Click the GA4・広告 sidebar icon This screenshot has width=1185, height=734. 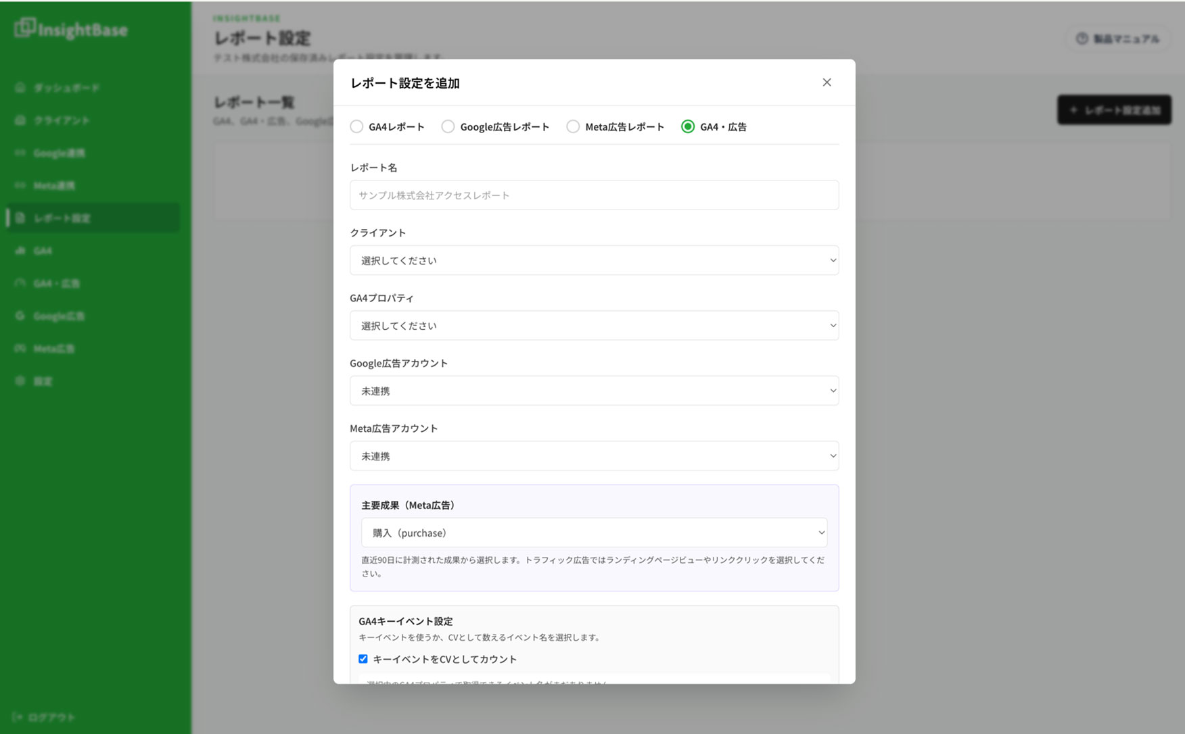click(20, 283)
